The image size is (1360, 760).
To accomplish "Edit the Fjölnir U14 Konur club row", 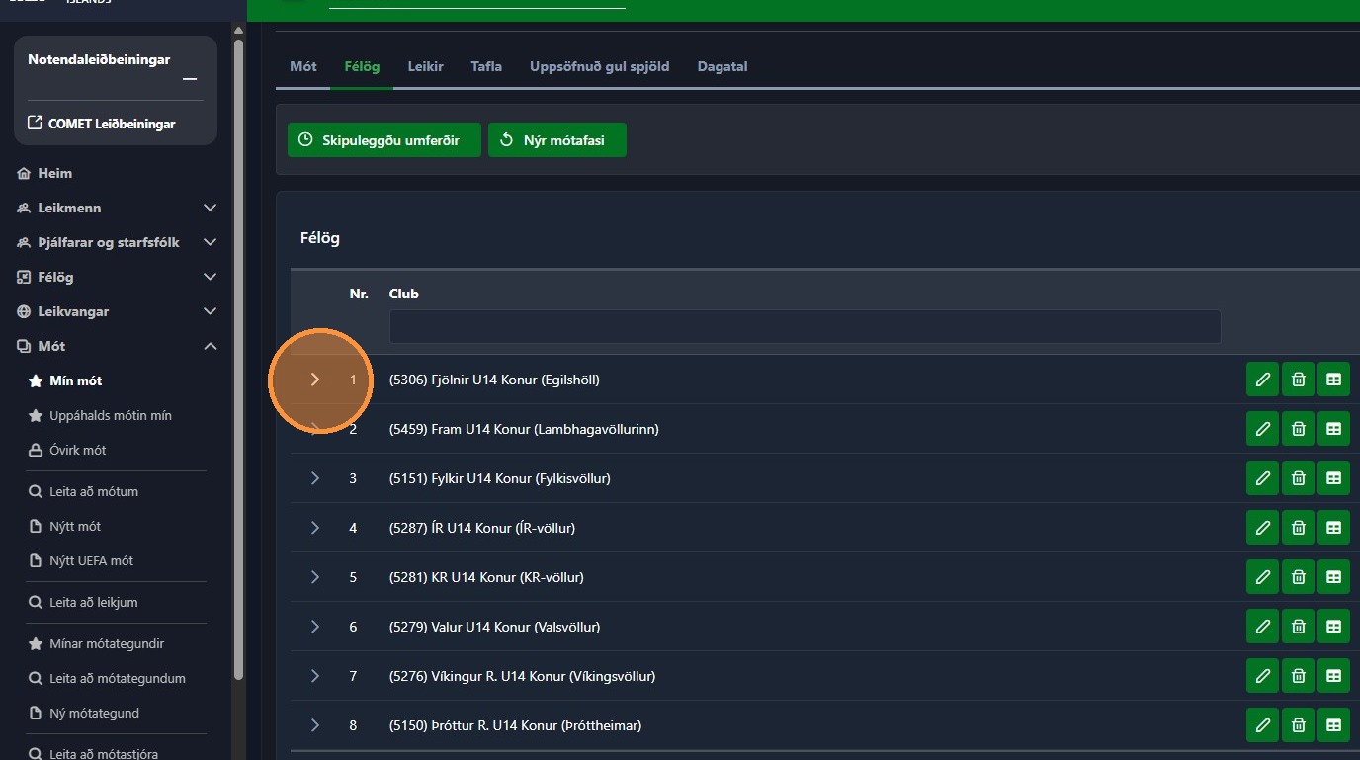I will click(x=1262, y=380).
